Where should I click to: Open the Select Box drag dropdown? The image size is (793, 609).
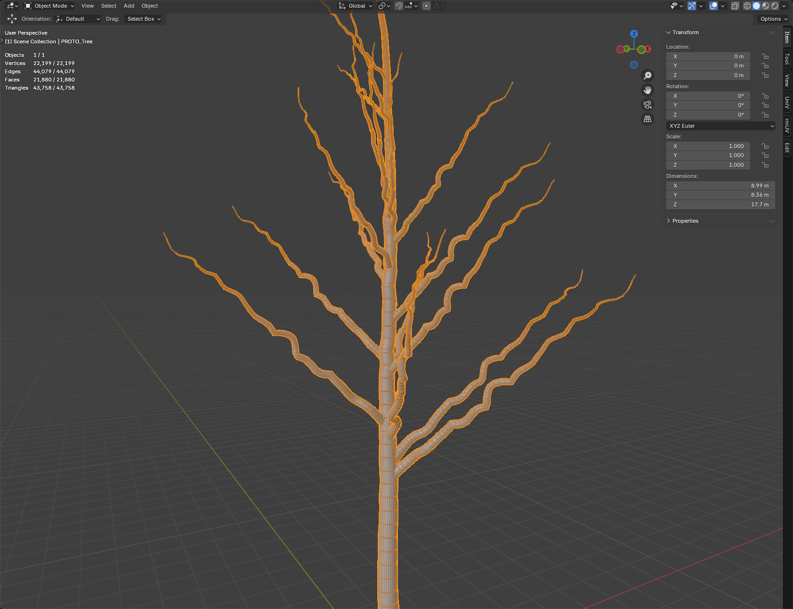144,19
